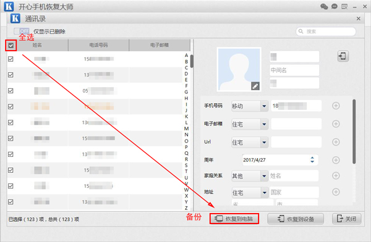Click the search magnifier icon

click(x=301, y=31)
